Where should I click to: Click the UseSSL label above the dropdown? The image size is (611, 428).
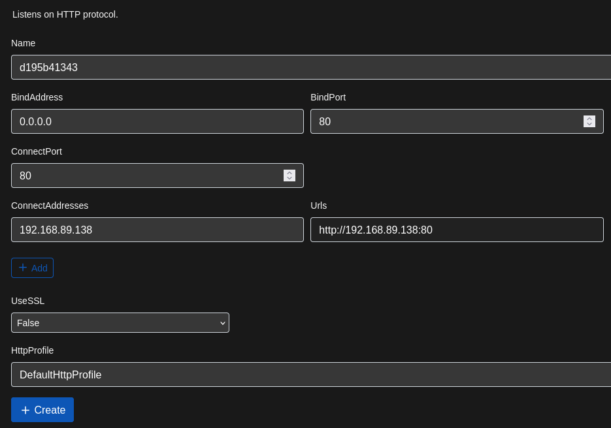[28, 301]
